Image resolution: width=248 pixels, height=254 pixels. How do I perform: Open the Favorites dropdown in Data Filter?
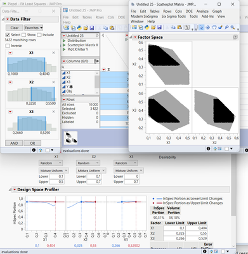[34, 28]
